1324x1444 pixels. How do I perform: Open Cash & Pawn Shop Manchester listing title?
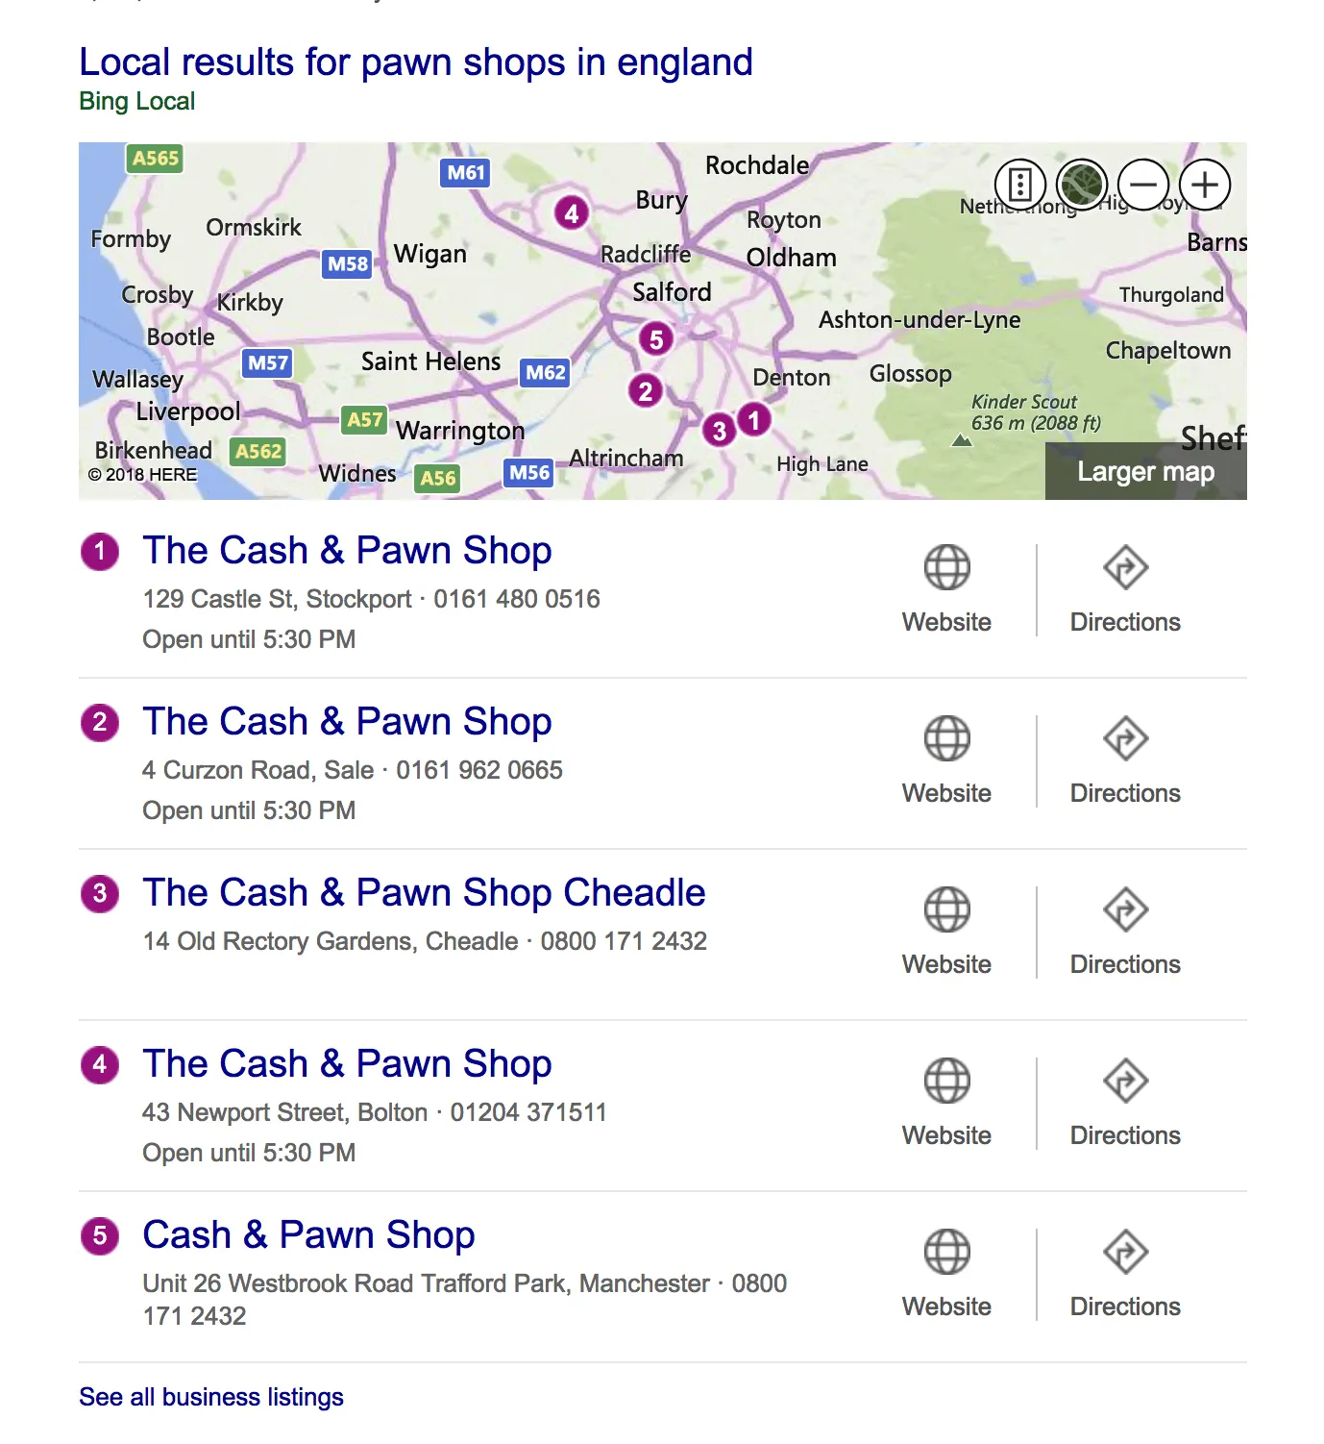point(308,1234)
